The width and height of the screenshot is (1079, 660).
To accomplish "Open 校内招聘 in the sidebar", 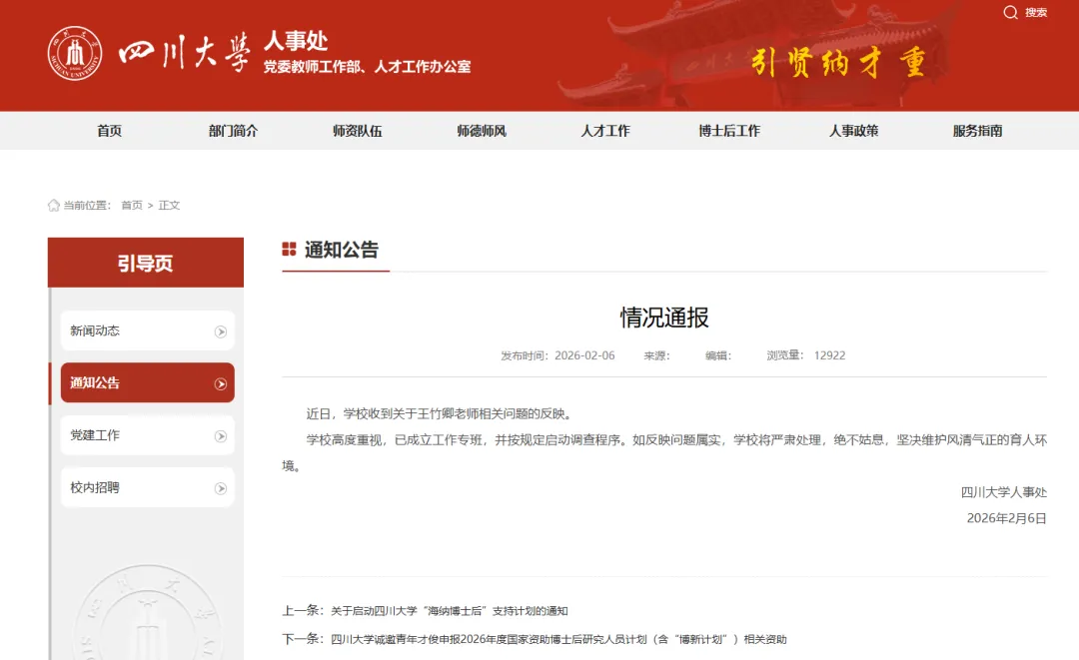I will coord(147,487).
